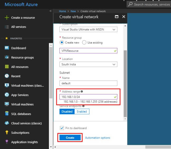Click the New breadcrumb link

[73, 11]
